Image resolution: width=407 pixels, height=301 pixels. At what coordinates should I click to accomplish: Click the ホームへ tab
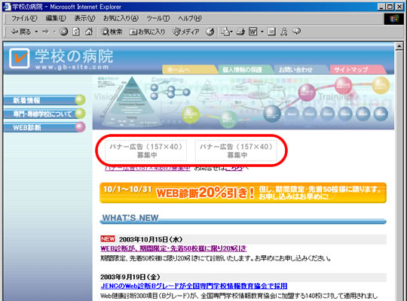[189, 69]
